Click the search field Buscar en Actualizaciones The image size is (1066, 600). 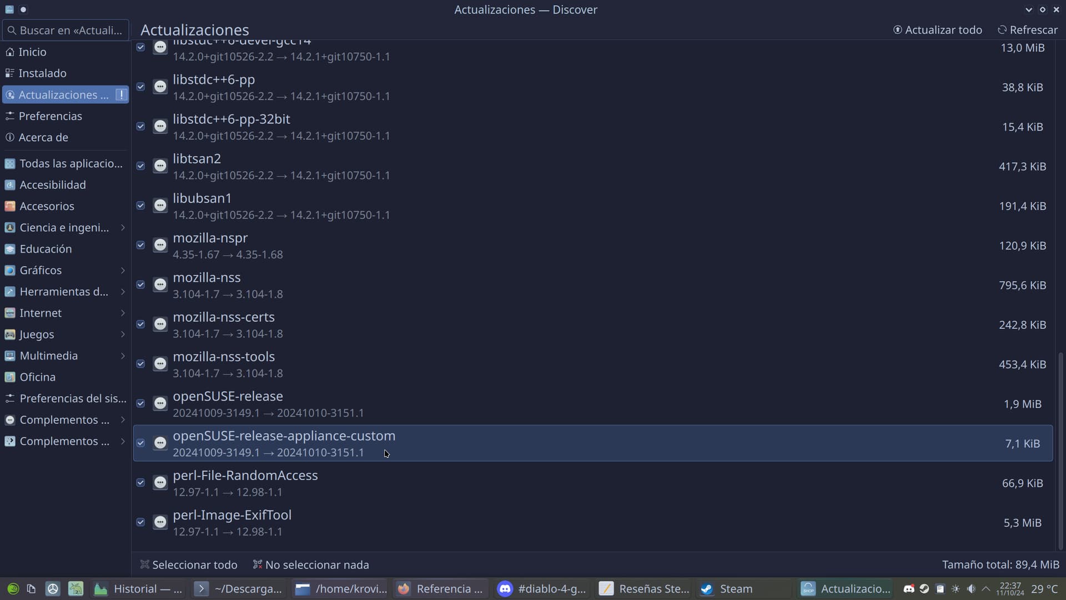tap(66, 30)
